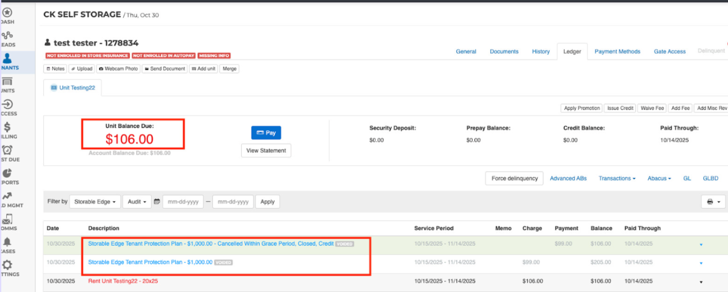
Task: Click the Units sidebar icon
Action: coord(7,82)
